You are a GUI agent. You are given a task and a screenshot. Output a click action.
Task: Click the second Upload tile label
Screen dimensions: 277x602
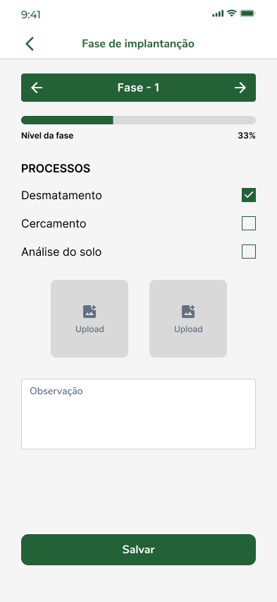point(188,329)
